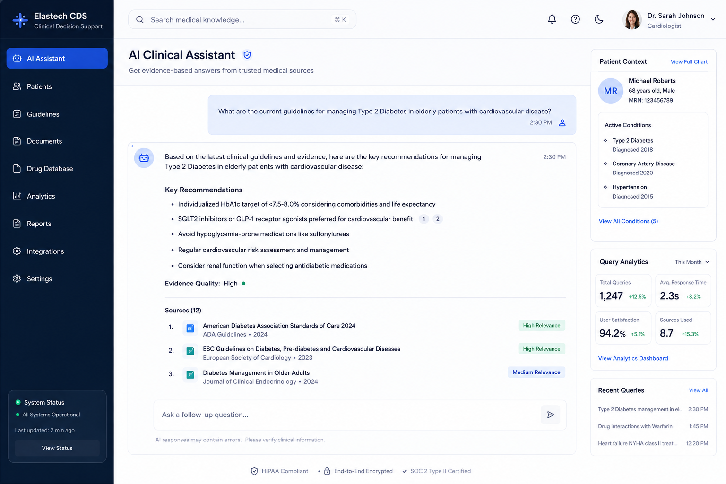Open recent query Drug interactions with Warfarin
The height and width of the screenshot is (484, 726).
tap(653, 426)
